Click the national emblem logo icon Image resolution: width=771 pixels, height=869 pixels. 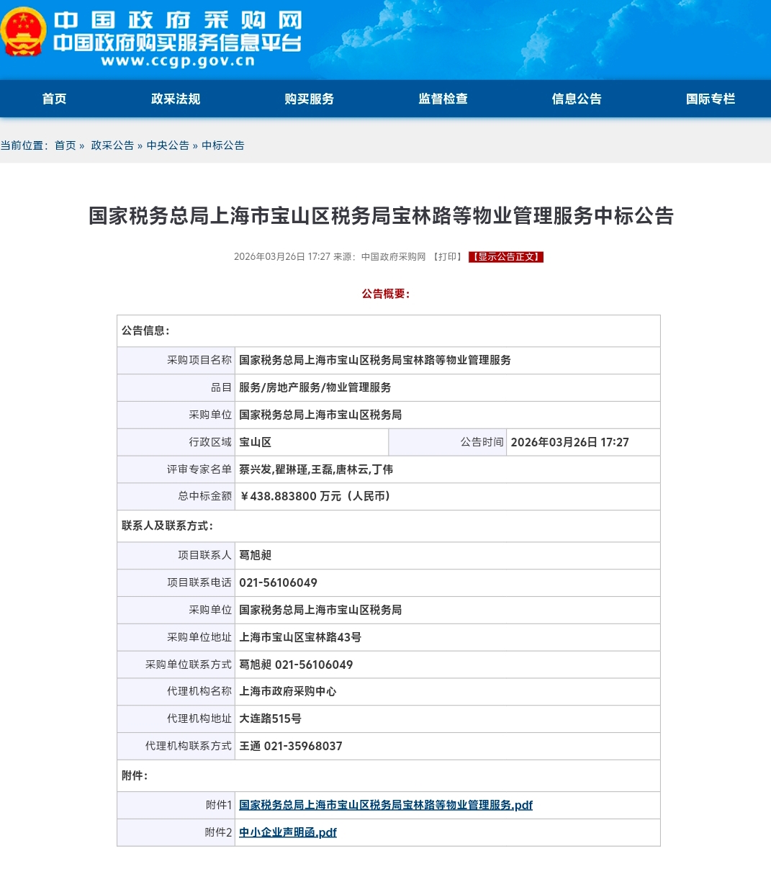tap(23, 32)
